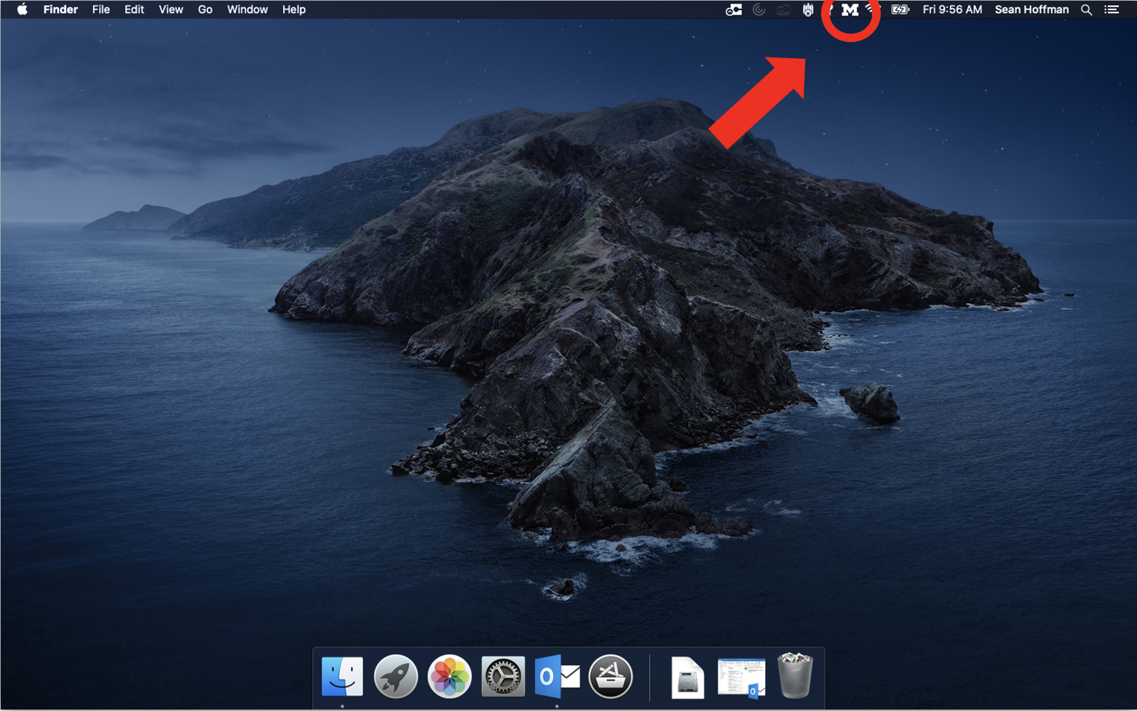Open Spotlight search magnifying glass

(x=1086, y=9)
